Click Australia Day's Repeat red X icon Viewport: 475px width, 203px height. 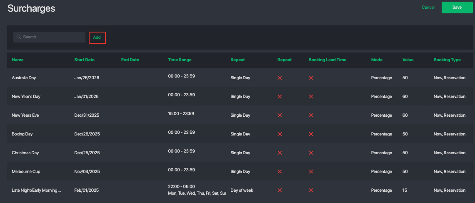click(280, 78)
